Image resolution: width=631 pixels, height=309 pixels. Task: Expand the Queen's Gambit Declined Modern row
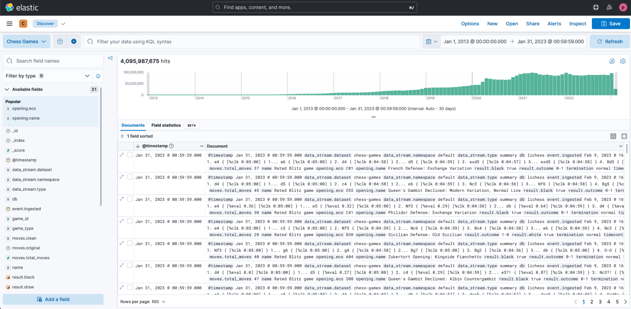pyautogui.click(x=122, y=177)
